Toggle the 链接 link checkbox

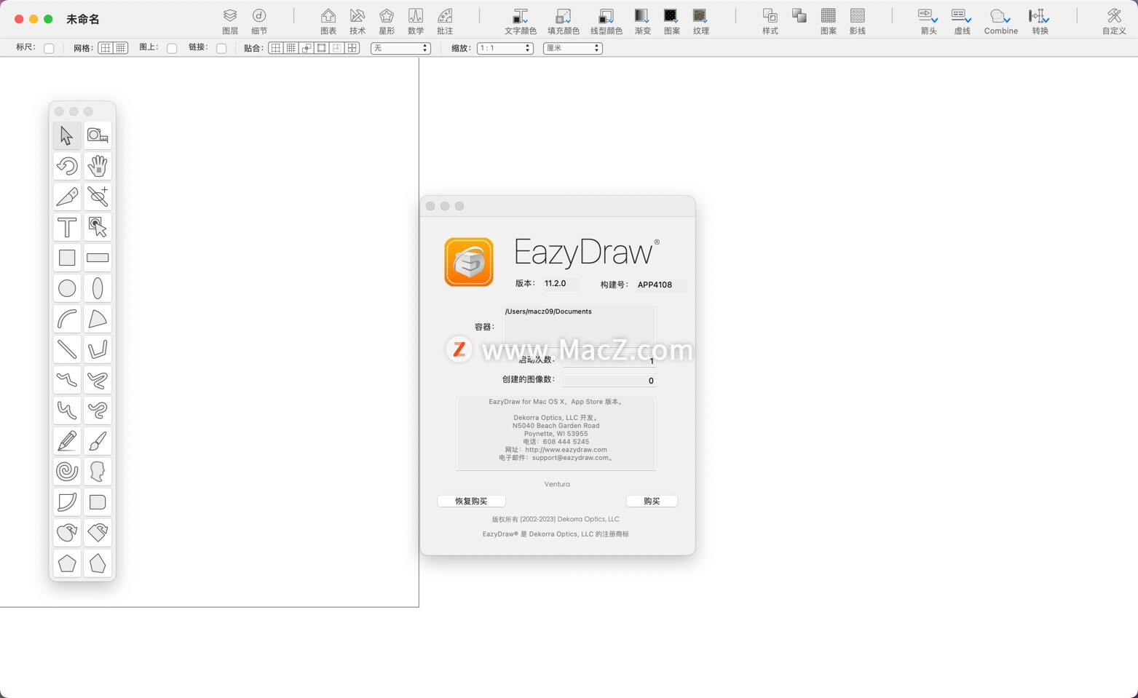[221, 48]
